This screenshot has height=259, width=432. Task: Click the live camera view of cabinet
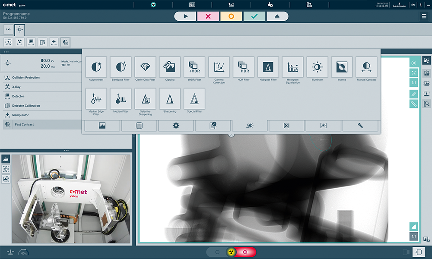71,199
